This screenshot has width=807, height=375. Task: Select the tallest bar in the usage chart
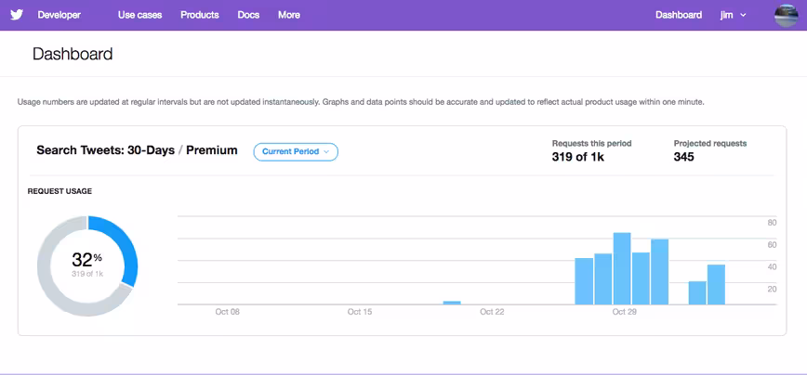click(x=622, y=268)
